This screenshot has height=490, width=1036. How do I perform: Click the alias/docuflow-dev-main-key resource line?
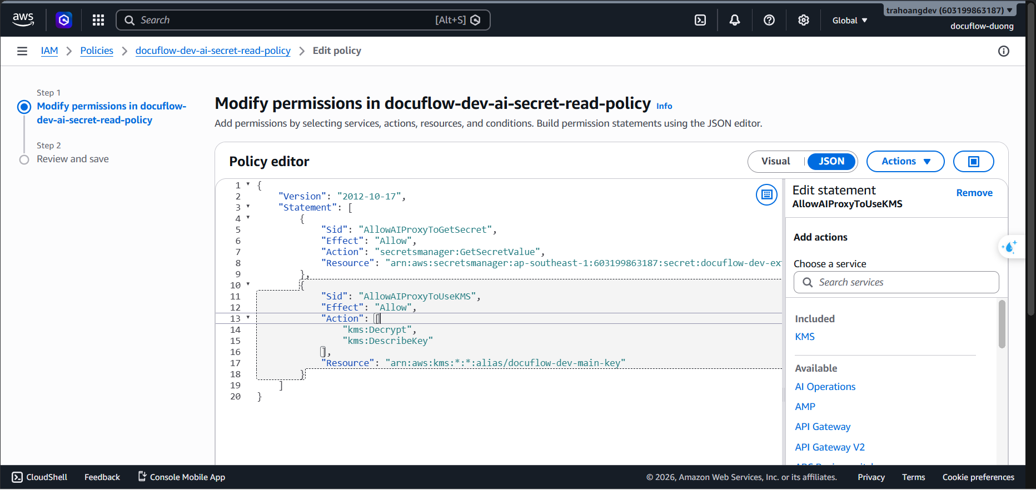pyautogui.click(x=505, y=363)
